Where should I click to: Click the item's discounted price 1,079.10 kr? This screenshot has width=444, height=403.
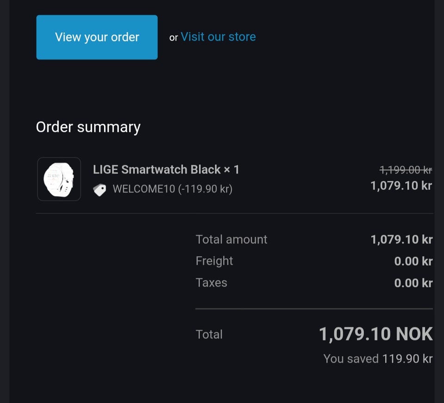coord(401,186)
